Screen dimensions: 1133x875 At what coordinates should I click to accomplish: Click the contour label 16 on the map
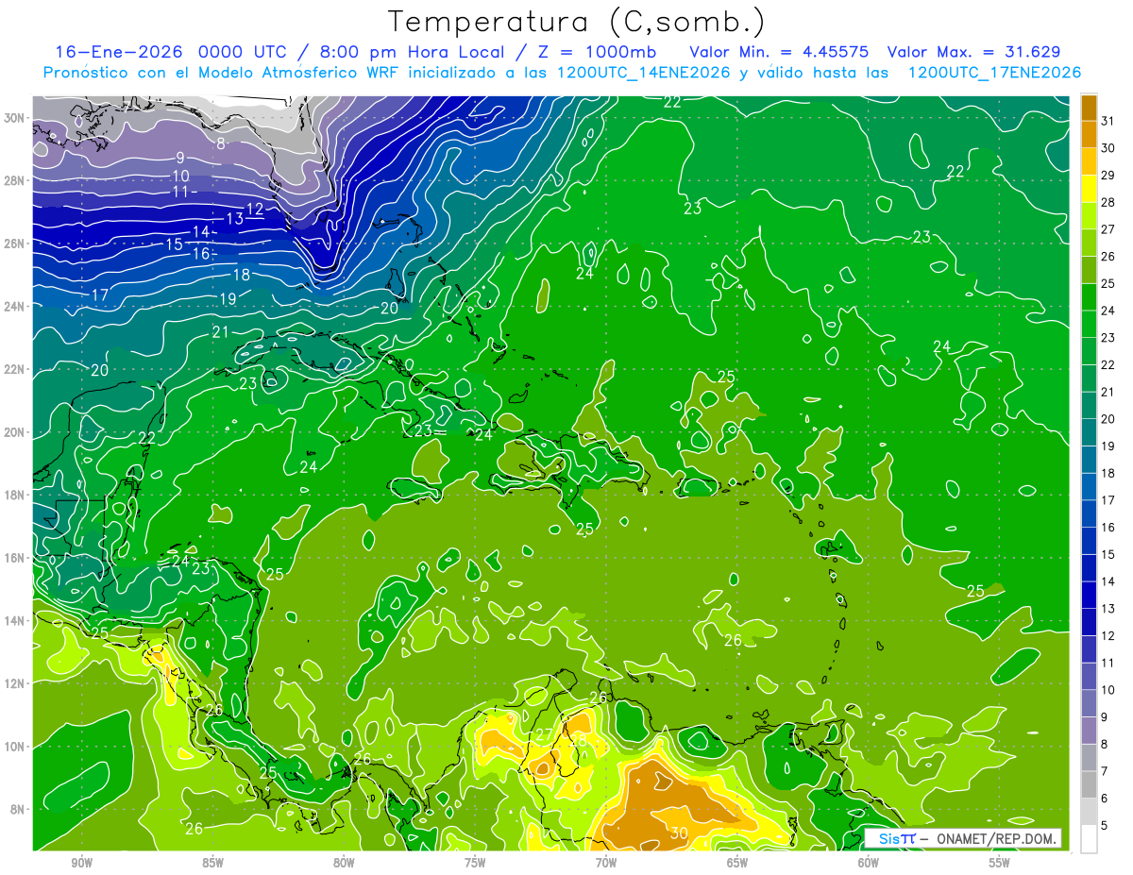click(201, 254)
